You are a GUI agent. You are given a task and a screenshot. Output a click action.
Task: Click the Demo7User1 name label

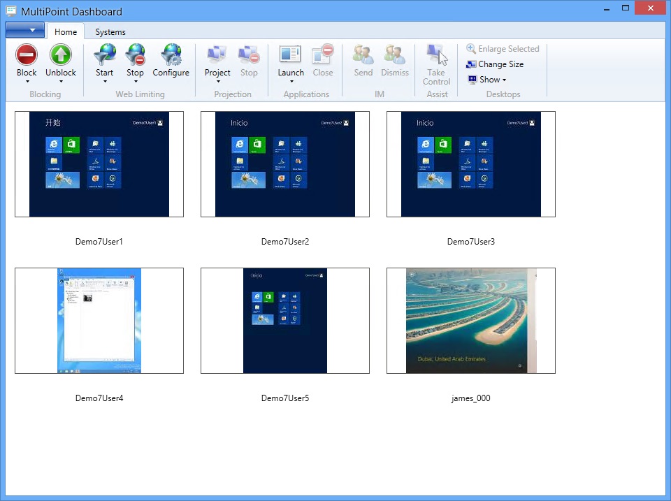pos(99,242)
